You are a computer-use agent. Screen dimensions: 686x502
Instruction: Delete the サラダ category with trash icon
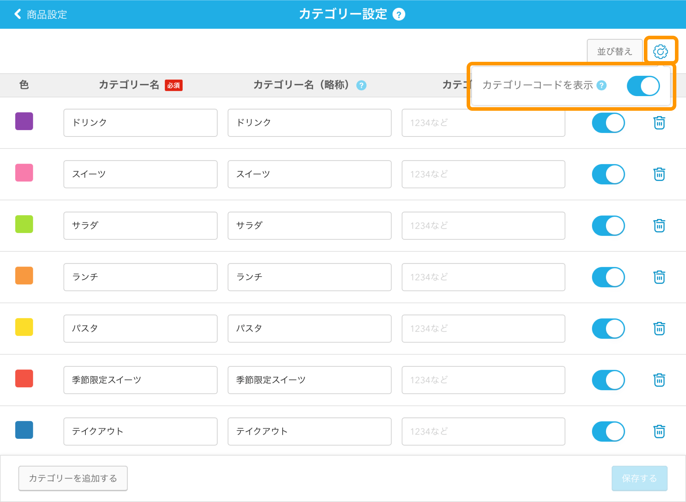659,225
